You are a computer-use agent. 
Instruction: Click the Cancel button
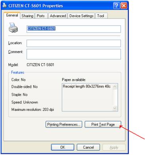pyautogui.click(x=88, y=147)
